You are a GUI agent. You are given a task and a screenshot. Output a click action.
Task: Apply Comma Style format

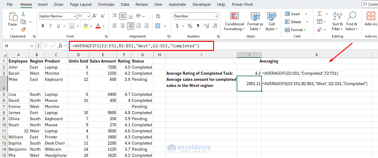coord(198,26)
